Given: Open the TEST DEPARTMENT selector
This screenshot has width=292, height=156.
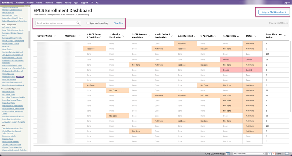Looking at the screenshot, I should pyautogui.click(x=248, y=154).
